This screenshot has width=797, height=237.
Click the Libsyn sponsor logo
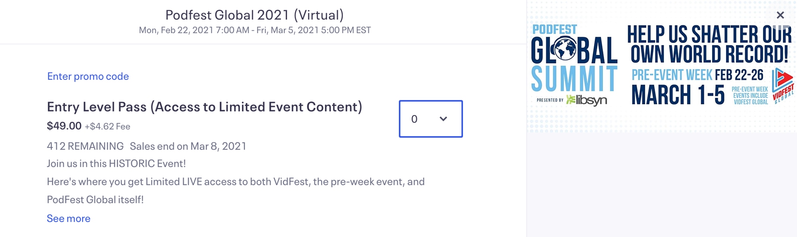(x=587, y=100)
